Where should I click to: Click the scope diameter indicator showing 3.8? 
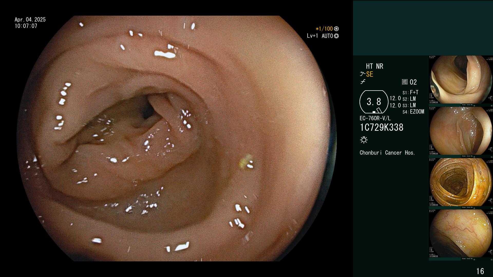click(x=374, y=102)
